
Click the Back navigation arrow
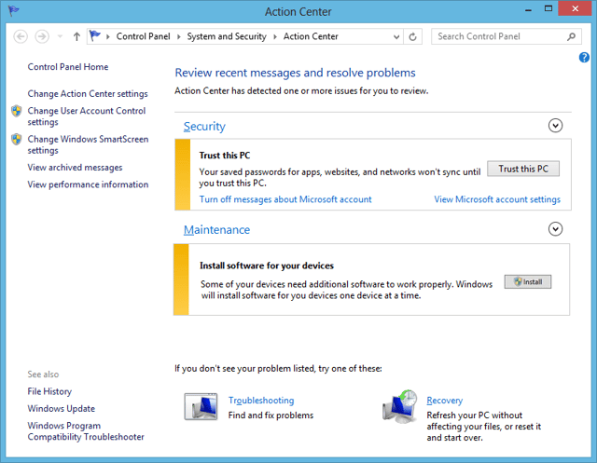point(21,36)
